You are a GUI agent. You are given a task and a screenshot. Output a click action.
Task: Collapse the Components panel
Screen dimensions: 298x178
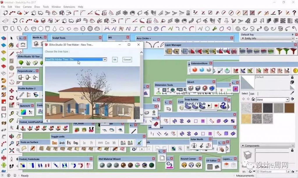pos(243,146)
